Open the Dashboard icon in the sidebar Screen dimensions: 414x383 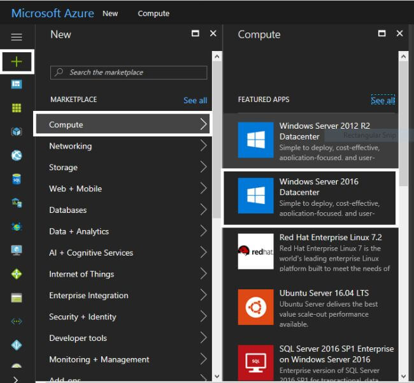(x=17, y=84)
